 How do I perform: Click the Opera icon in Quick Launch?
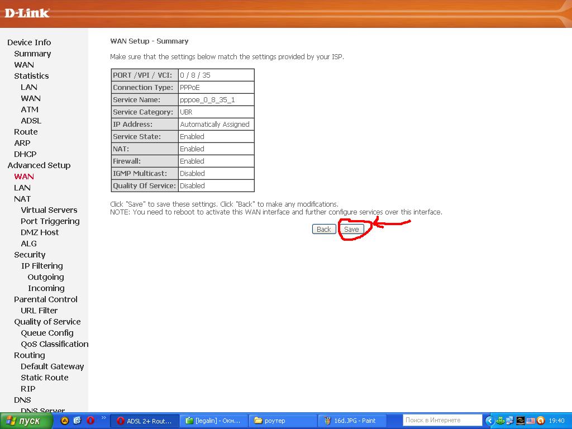pos(89,421)
